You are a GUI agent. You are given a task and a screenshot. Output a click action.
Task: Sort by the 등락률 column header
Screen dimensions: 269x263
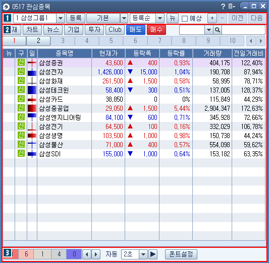(176, 54)
